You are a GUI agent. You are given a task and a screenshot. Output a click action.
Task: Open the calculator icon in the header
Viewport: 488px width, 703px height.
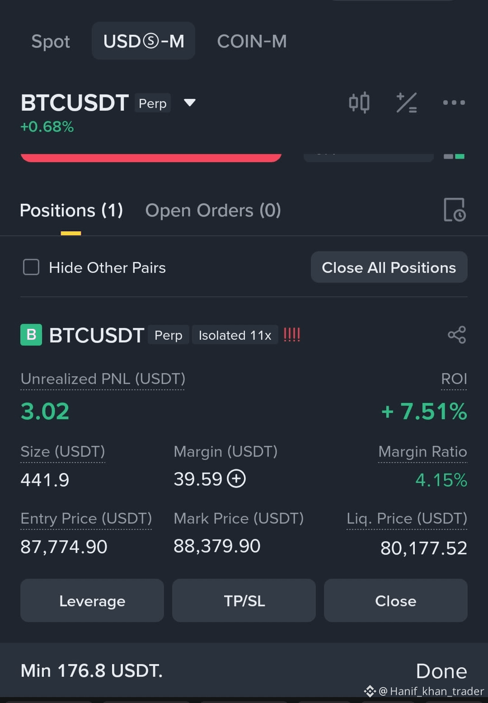(x=406, y=103)
